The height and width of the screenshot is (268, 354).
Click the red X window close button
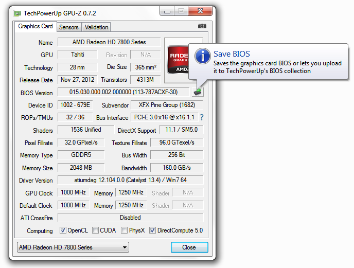click(x=200, y=11)
